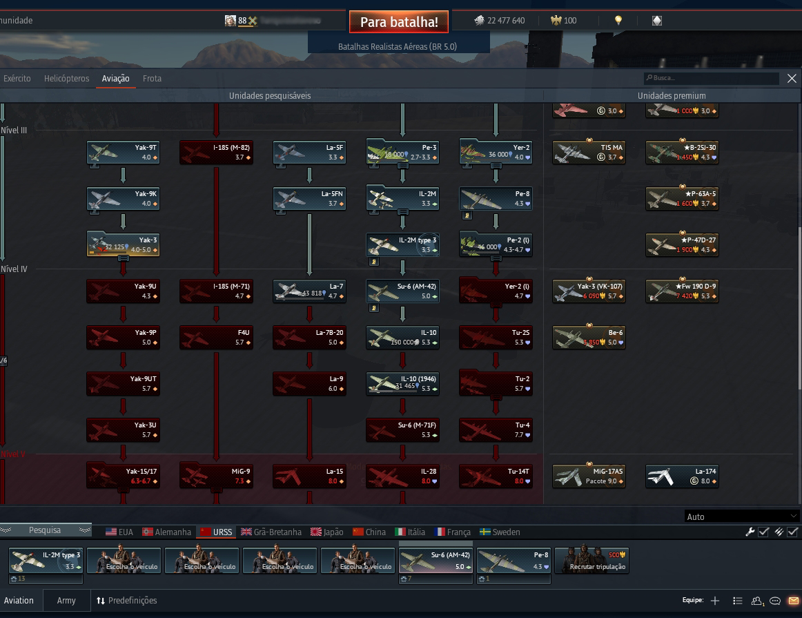Select IL-2M type 3 crew slot
The width and height of the screenshot is (802, 618).
(46, 561)
